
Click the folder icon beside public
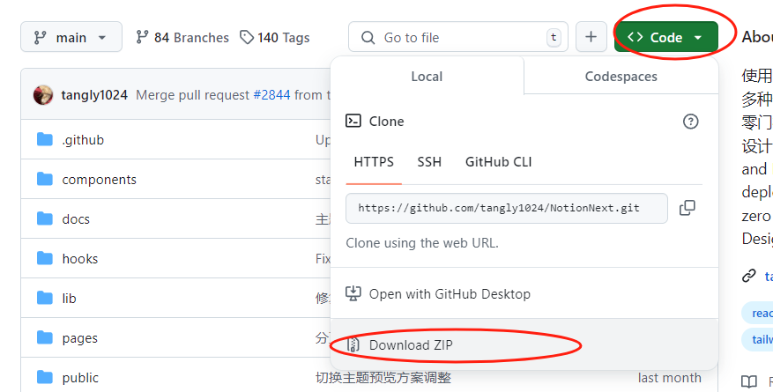(x=45, y=377)
